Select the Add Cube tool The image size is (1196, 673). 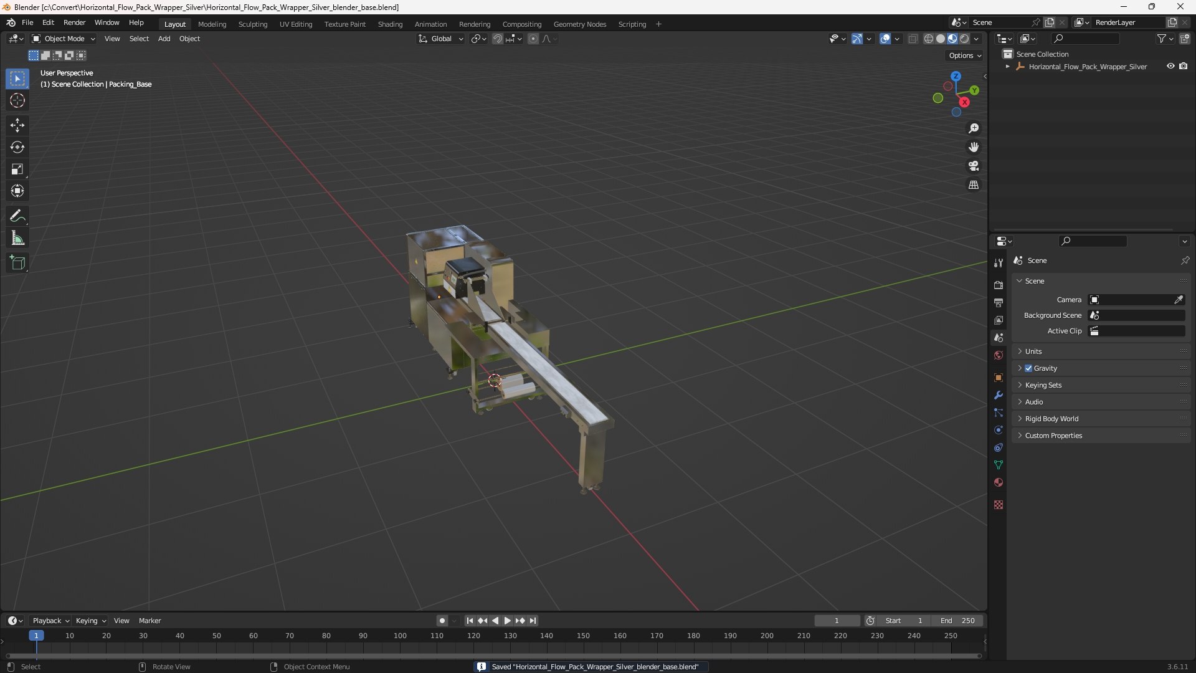click(x=17, y=263)
